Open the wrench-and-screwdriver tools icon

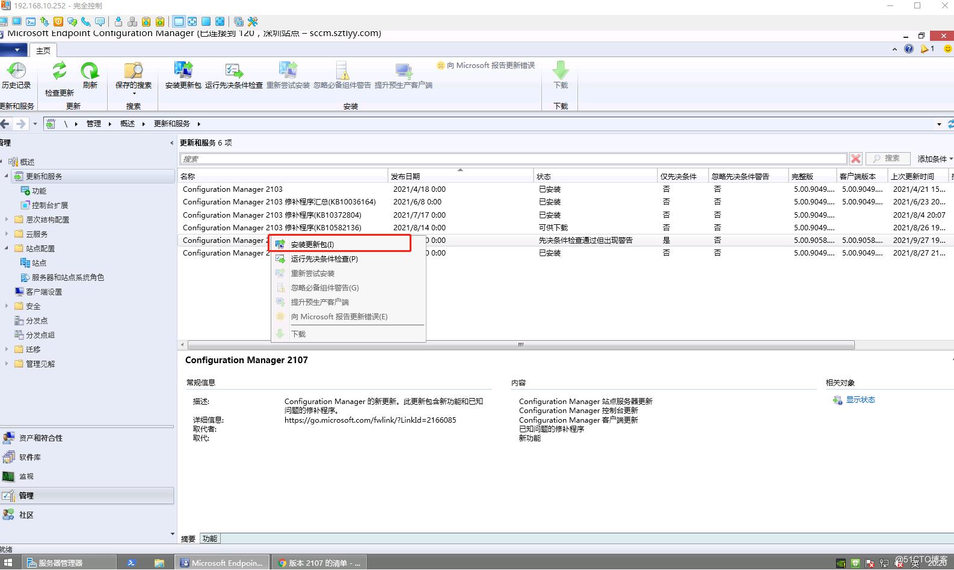pyautogui.click(x=253, y=22)
